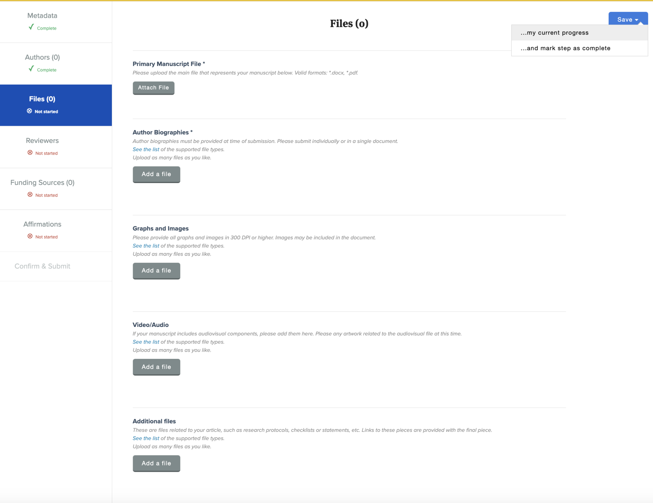Click the not-started icon under Files
653x503 pixels.
tap(29, 111)
